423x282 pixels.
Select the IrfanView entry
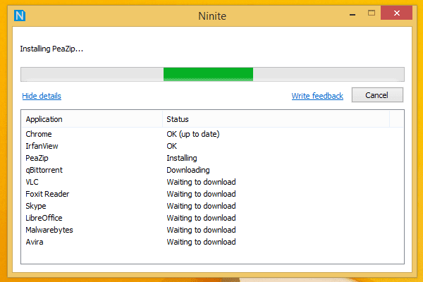212,146
